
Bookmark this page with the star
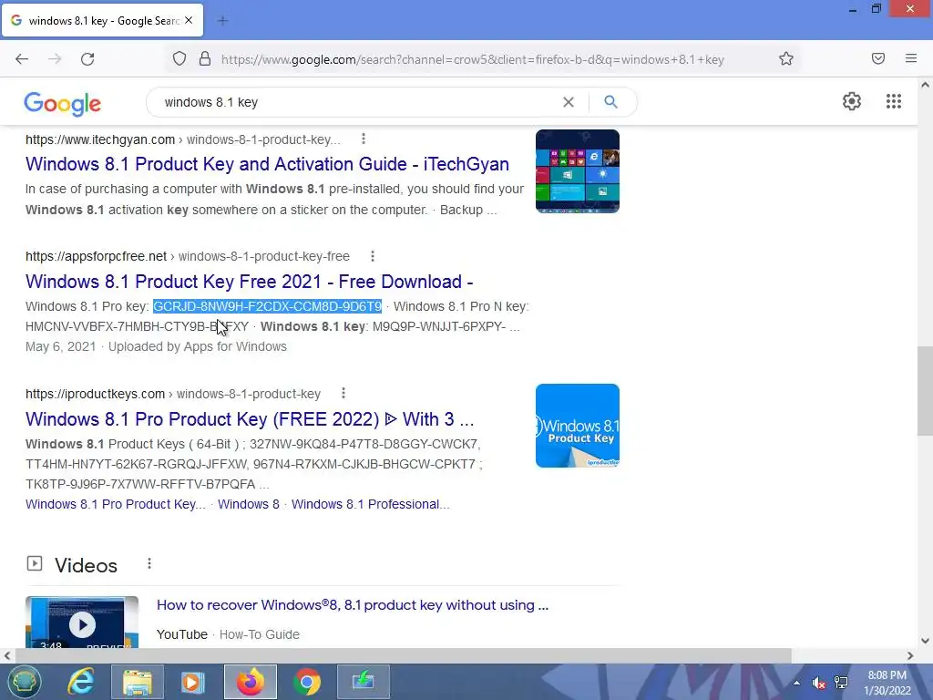786,59
